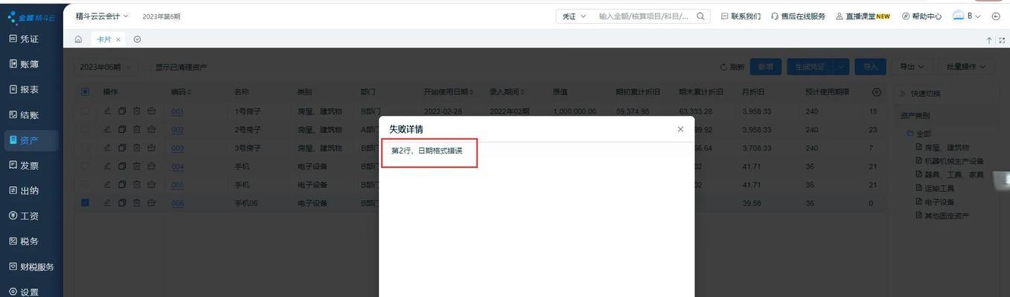Click the copy icon for row 003
Screen dimensions: 1010x297
(x=122, y=148)
